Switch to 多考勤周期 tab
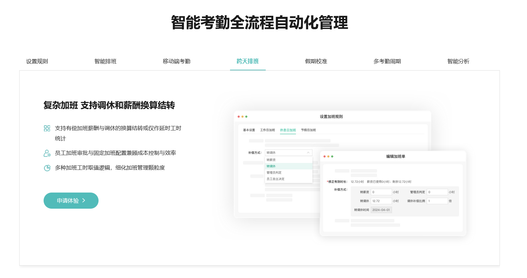 (387, 61)
